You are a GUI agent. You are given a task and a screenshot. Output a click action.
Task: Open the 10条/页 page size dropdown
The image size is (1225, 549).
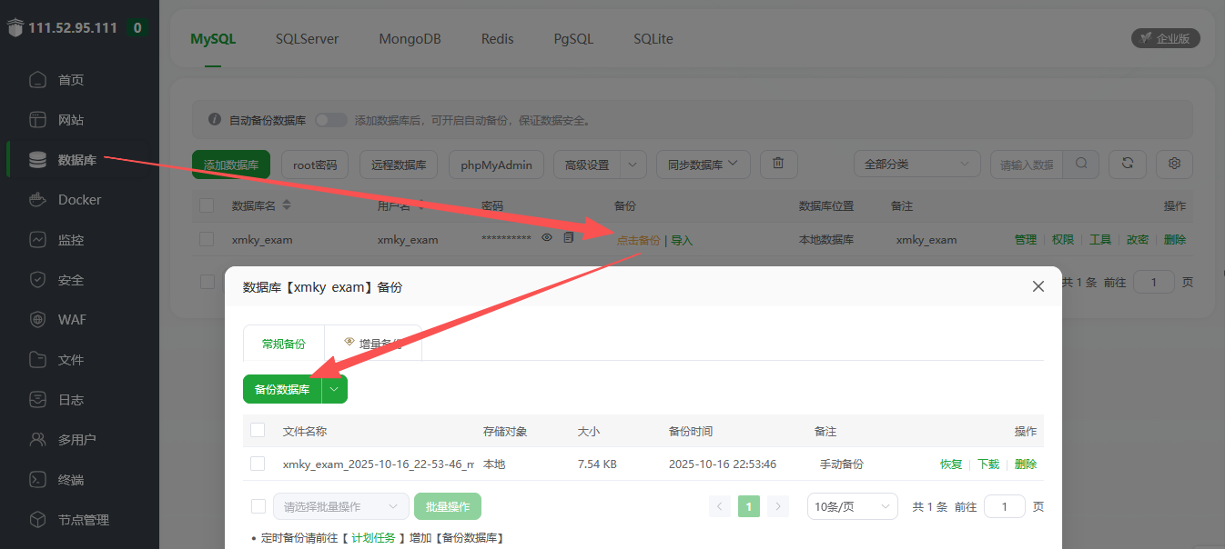point(852,506)
